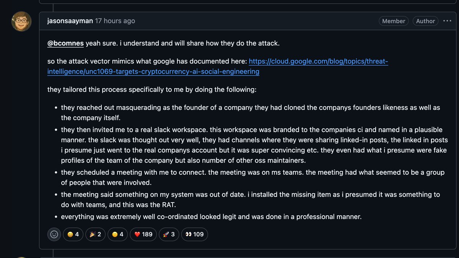459x258 pixels.
Task: Click jasonsaayman's profile avatar picture
Action: pos(21,21)
